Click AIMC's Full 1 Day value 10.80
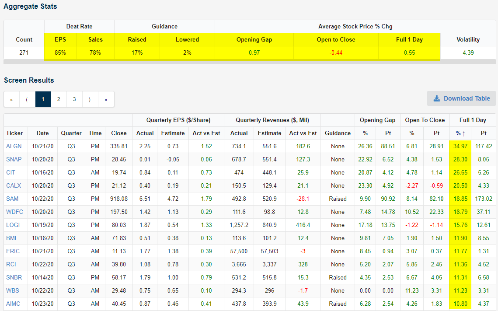The image size is (498, 311). coord(460,304)
